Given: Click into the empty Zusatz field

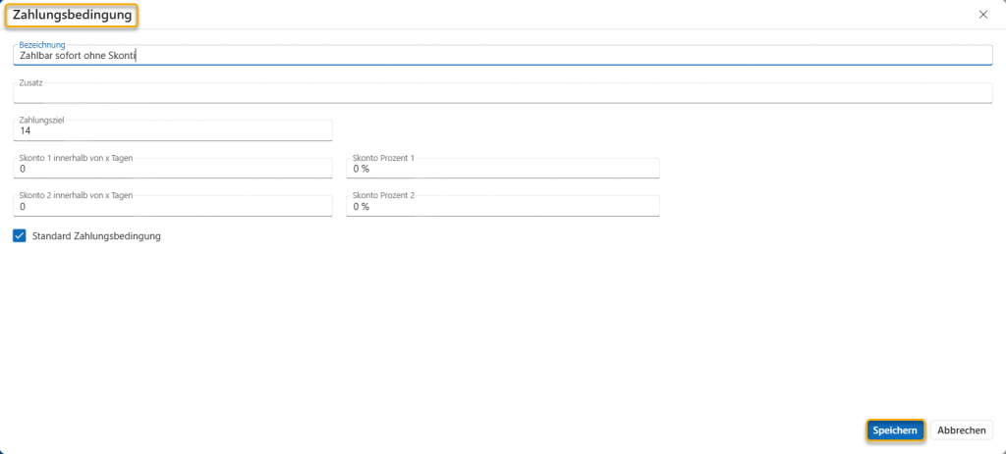Looking at the screenshot, I should [502, 94].
